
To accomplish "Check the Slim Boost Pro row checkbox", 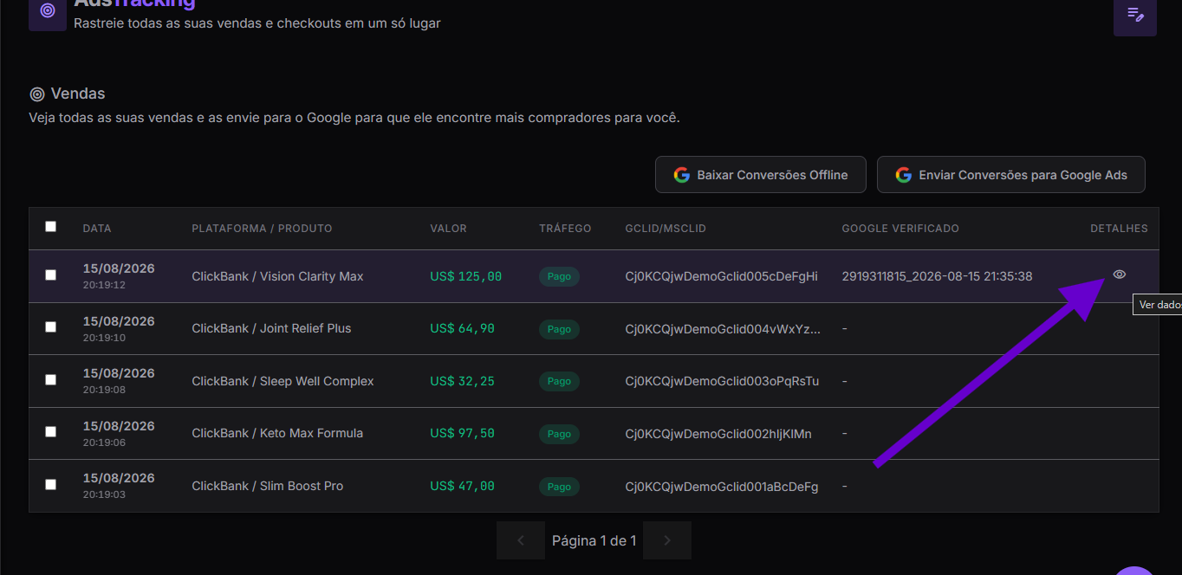I will coord(50,485).
